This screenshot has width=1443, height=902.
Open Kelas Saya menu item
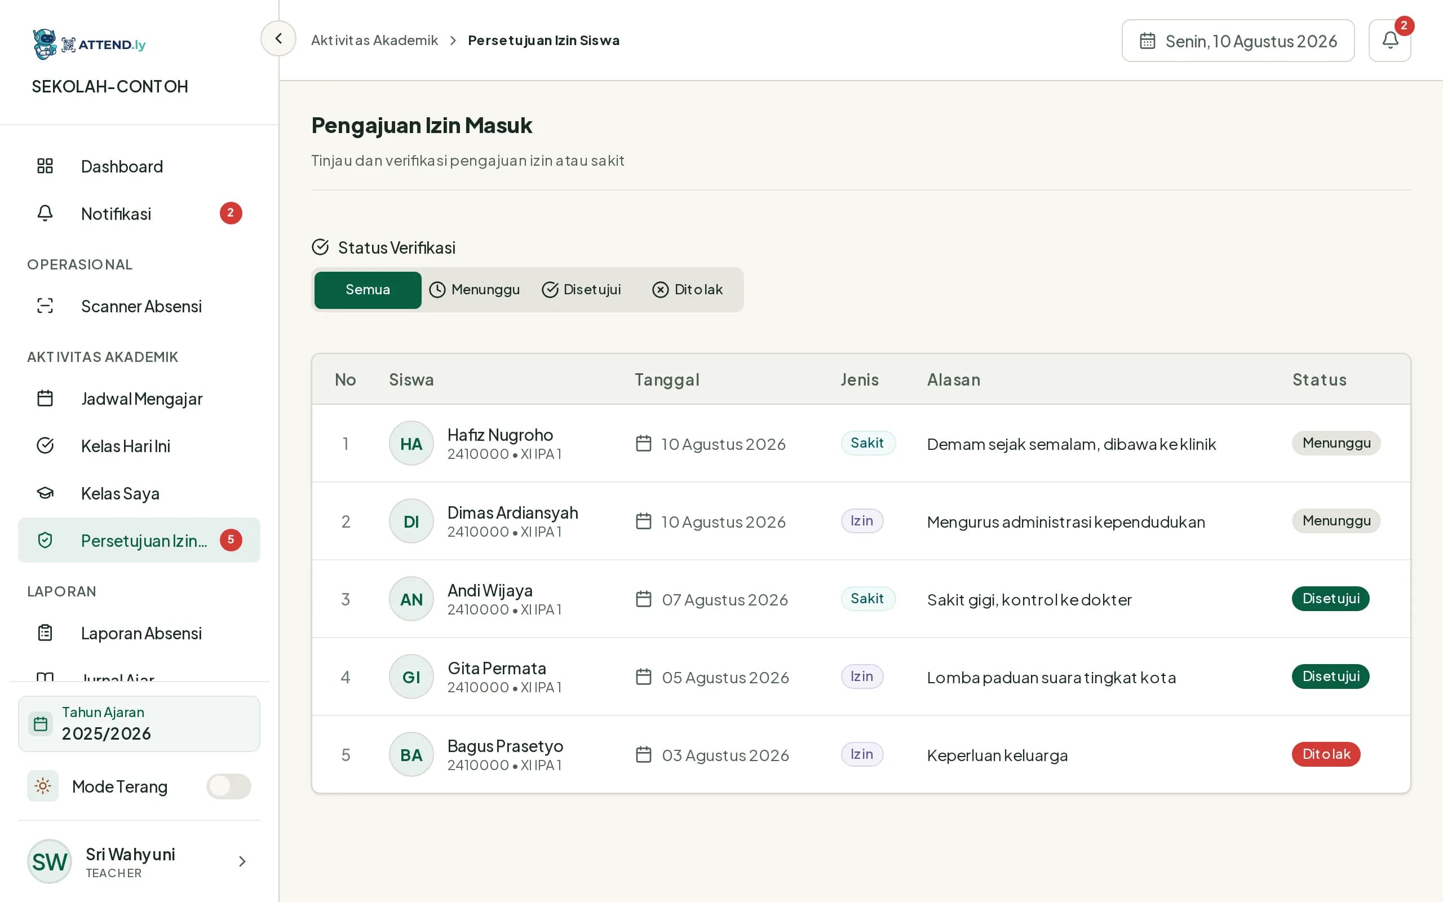[139, 493]
